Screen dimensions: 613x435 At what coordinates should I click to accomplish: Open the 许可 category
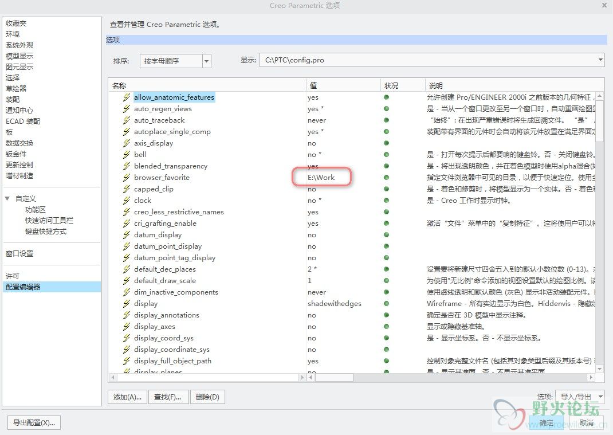13,276
